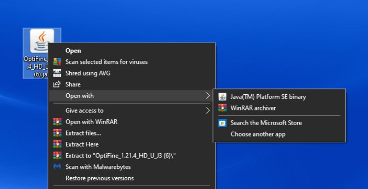Open with WinRAR archiver
This screenshot has height=189, width=368.
click(279, 108)
